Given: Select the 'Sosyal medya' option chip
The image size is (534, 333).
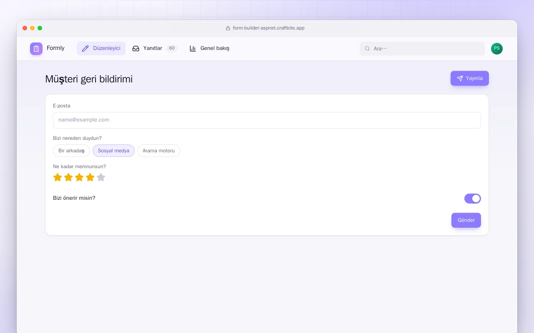Looking at the screenshot, I should pos(113,151).
